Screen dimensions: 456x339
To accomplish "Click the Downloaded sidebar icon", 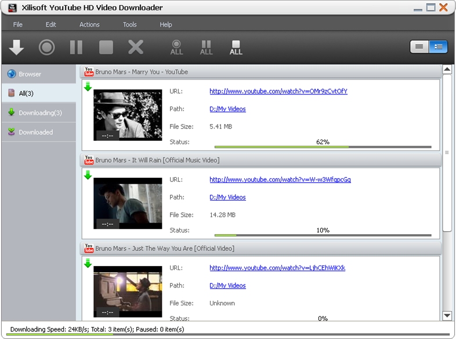I will click(x=12, y=132).
